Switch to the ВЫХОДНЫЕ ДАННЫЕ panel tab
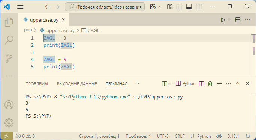 click(77, 84)
